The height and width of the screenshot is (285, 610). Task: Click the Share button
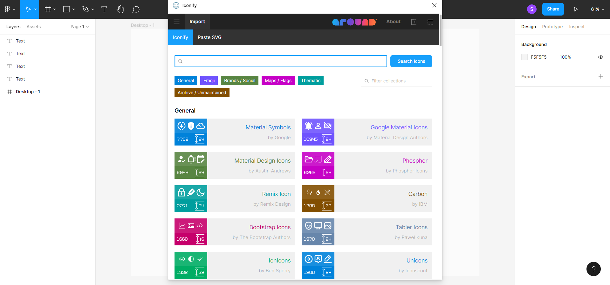click(x=553, y=9)
